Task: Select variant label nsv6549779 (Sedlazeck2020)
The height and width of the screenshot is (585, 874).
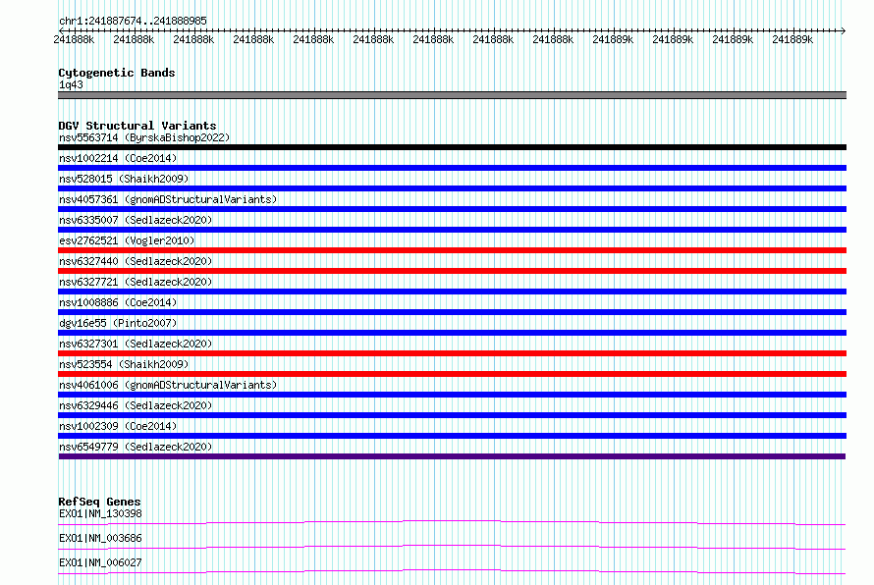Action: (136, 447)
